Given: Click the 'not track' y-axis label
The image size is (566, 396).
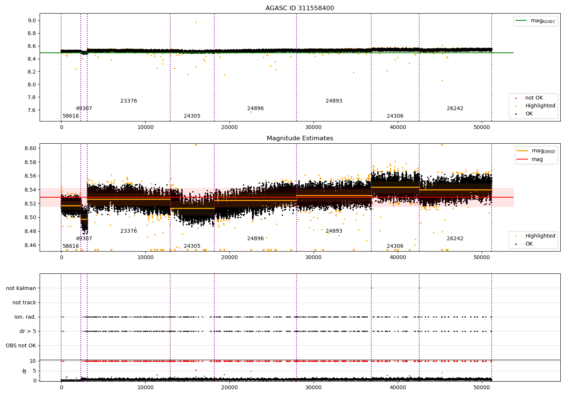Looking at the screenshot, I should [24, 302].
